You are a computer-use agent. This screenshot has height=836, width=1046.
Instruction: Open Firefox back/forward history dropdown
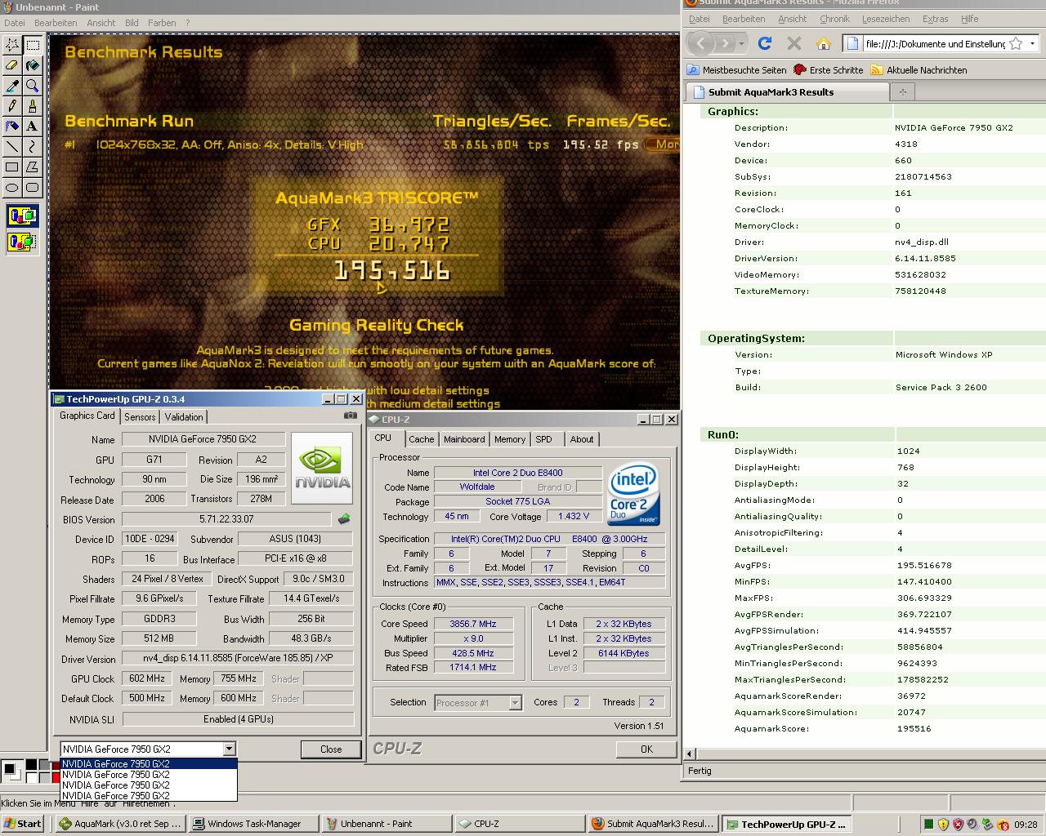tap(741, 43)
